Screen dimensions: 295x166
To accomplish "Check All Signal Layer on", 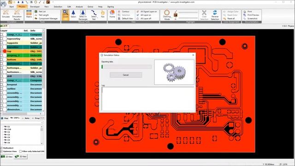I will click(x=147, y=12).
